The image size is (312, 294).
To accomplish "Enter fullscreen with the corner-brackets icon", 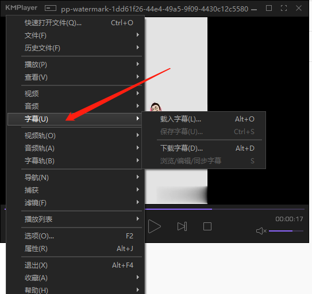I will 284,8.
